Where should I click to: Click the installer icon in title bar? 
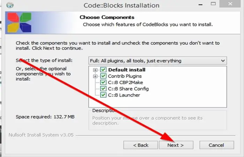click(10, 5)
